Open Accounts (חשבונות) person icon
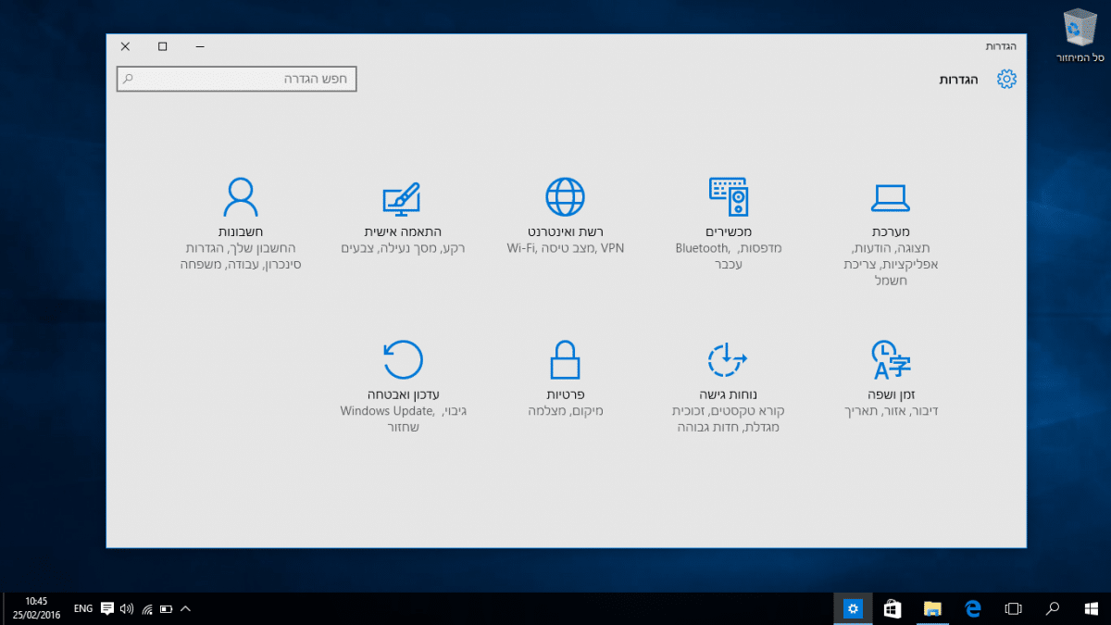Image resolution: width=1111 pixels, height=625 pixels. tap(240, 197)
